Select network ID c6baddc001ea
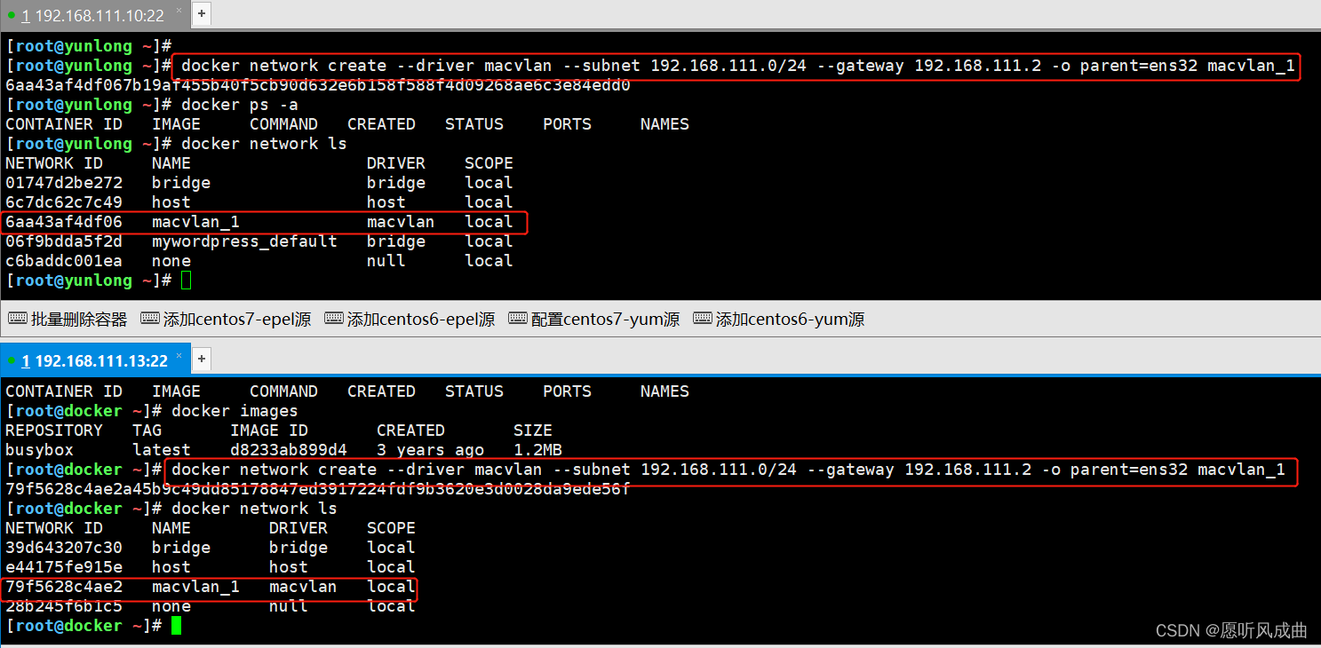The width and height of the screenshot is (1321, 648). tap(64, 261)
